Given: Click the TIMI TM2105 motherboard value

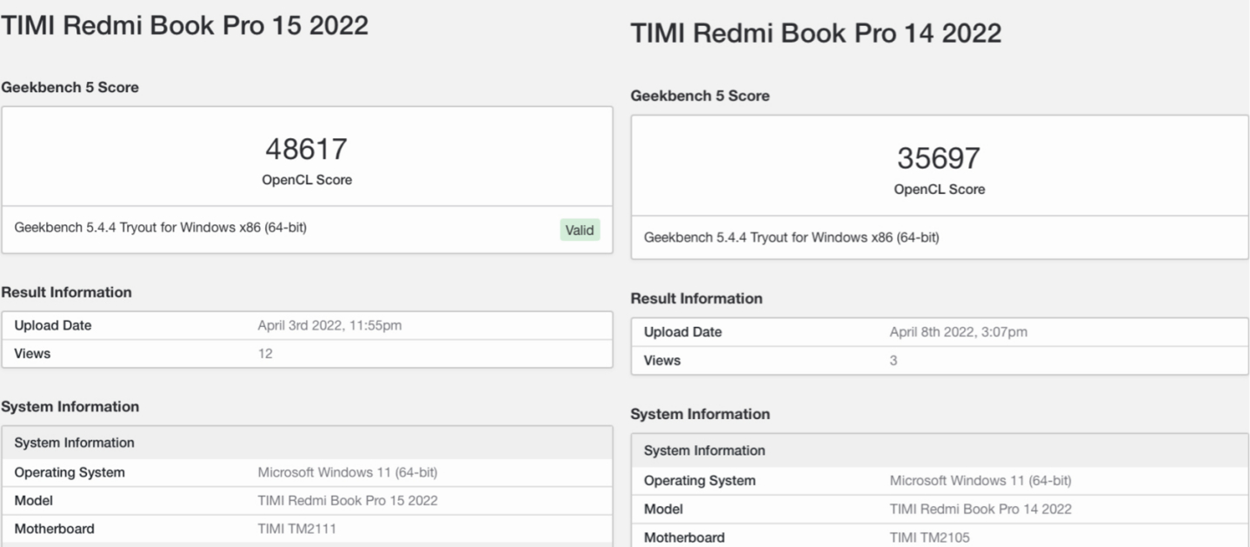Looking at the screenshot, I should [x=929, y=537].
